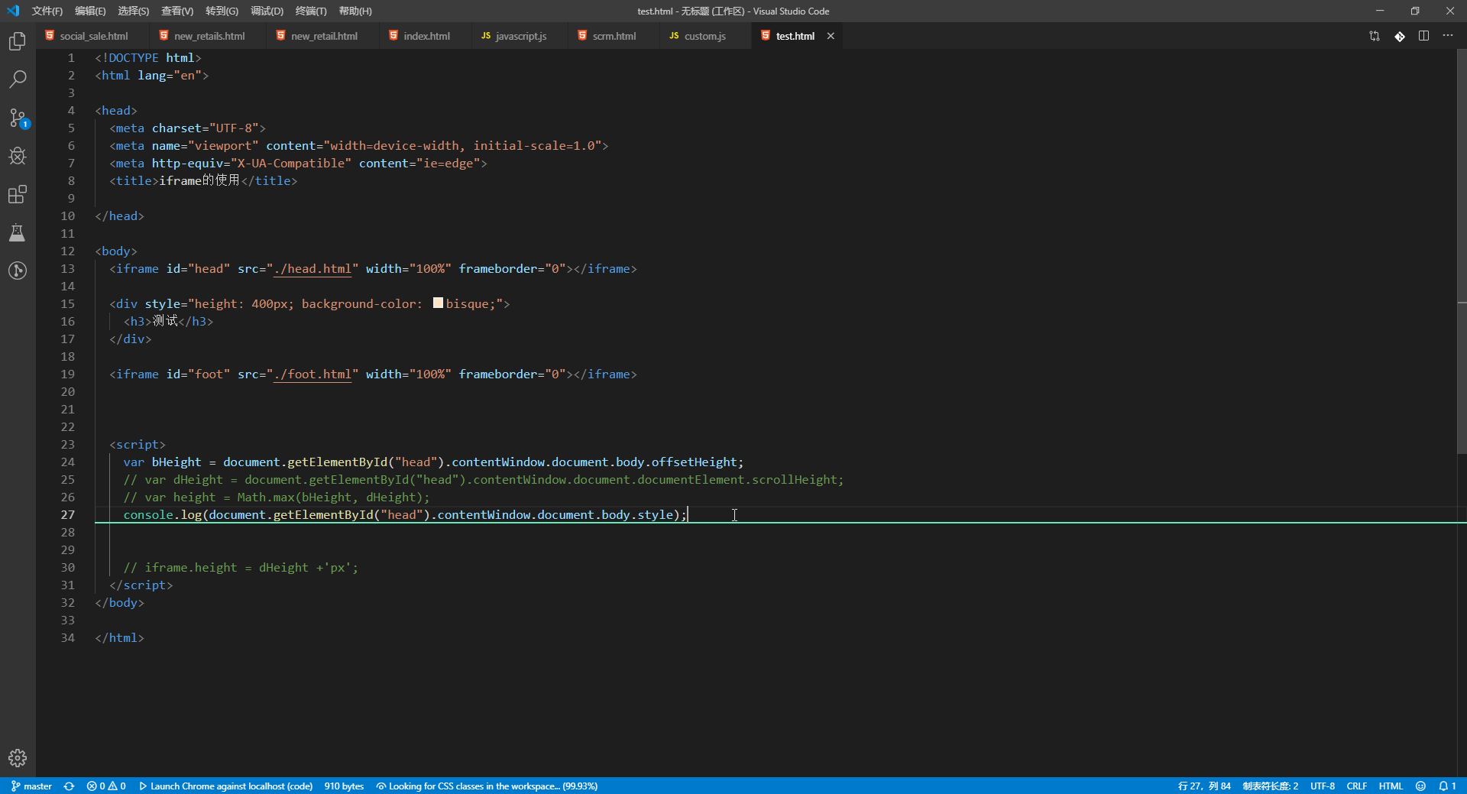1467x794 pixels.
Task: Click Launch Chrome against localhost in status bar
Action: pyautogui.click(x=225, y=786)
